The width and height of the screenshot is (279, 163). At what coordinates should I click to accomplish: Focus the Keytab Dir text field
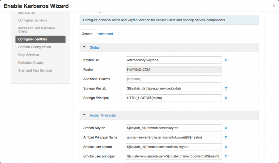click(x=174, y=60)
